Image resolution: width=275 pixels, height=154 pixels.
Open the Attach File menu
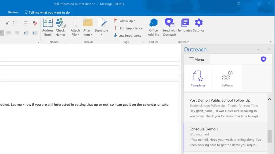tap(75, 28)
